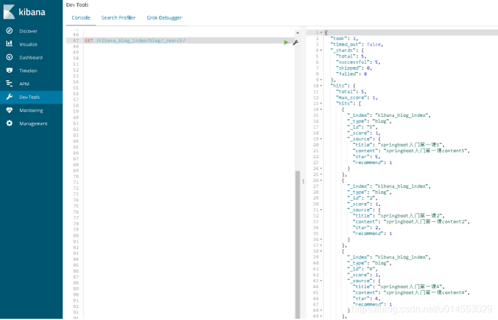Image resolution: width=498 pixels, height=320 pixels.
Task: Click "timed_out": false in response
Action: click(x=356, y=44)
